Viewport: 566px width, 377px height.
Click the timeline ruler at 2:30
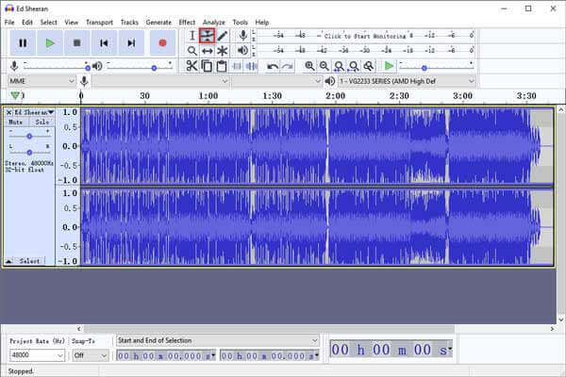tap(399, 96)
